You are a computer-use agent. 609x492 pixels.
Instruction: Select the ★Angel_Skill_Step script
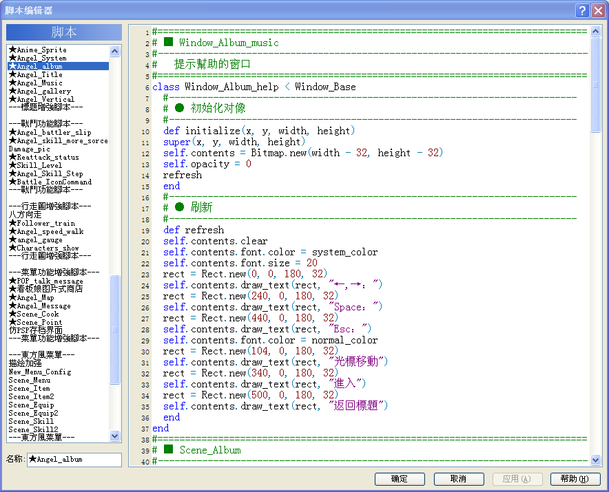pyautogui.click(x=59, y=174)
